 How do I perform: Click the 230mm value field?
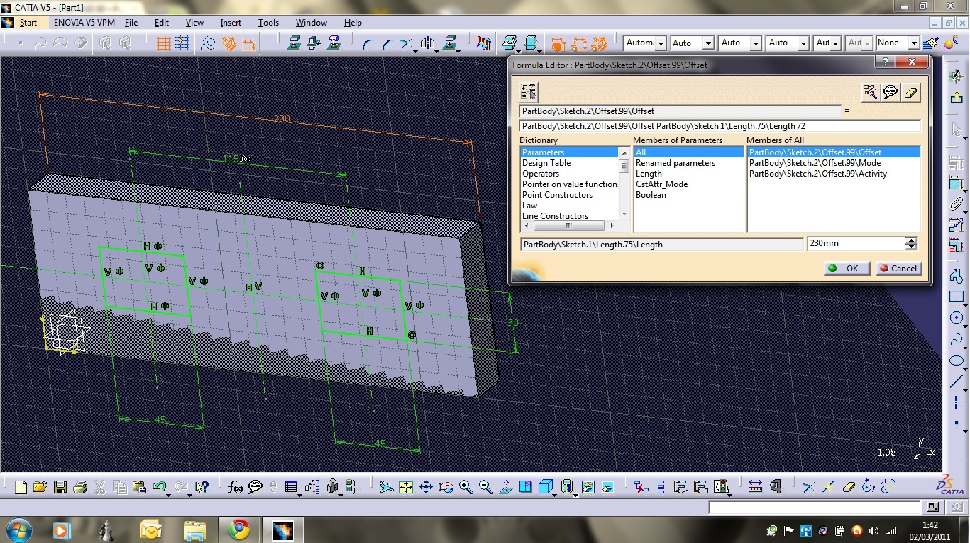pyautogui.click(x=856, y=244)
